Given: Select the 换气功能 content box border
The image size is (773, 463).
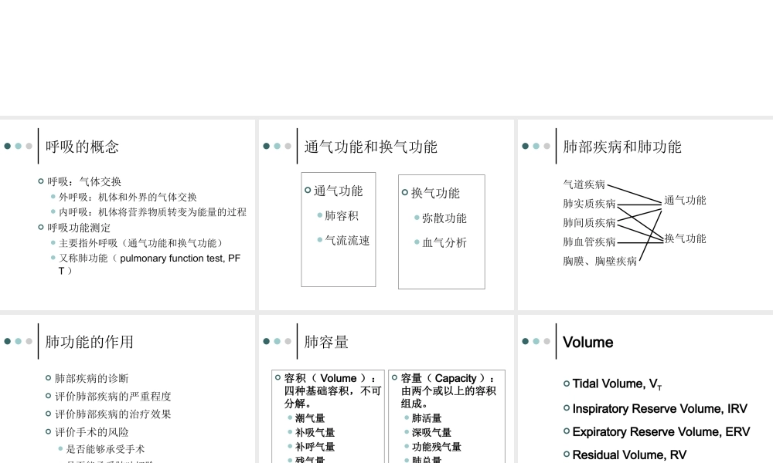Looking at the screenshot, I should point(441,231).
